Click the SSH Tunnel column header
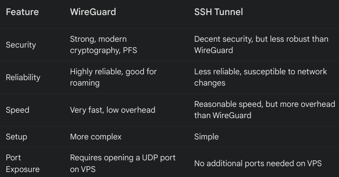Screen dimensions: 339x177 click(218, 12)
